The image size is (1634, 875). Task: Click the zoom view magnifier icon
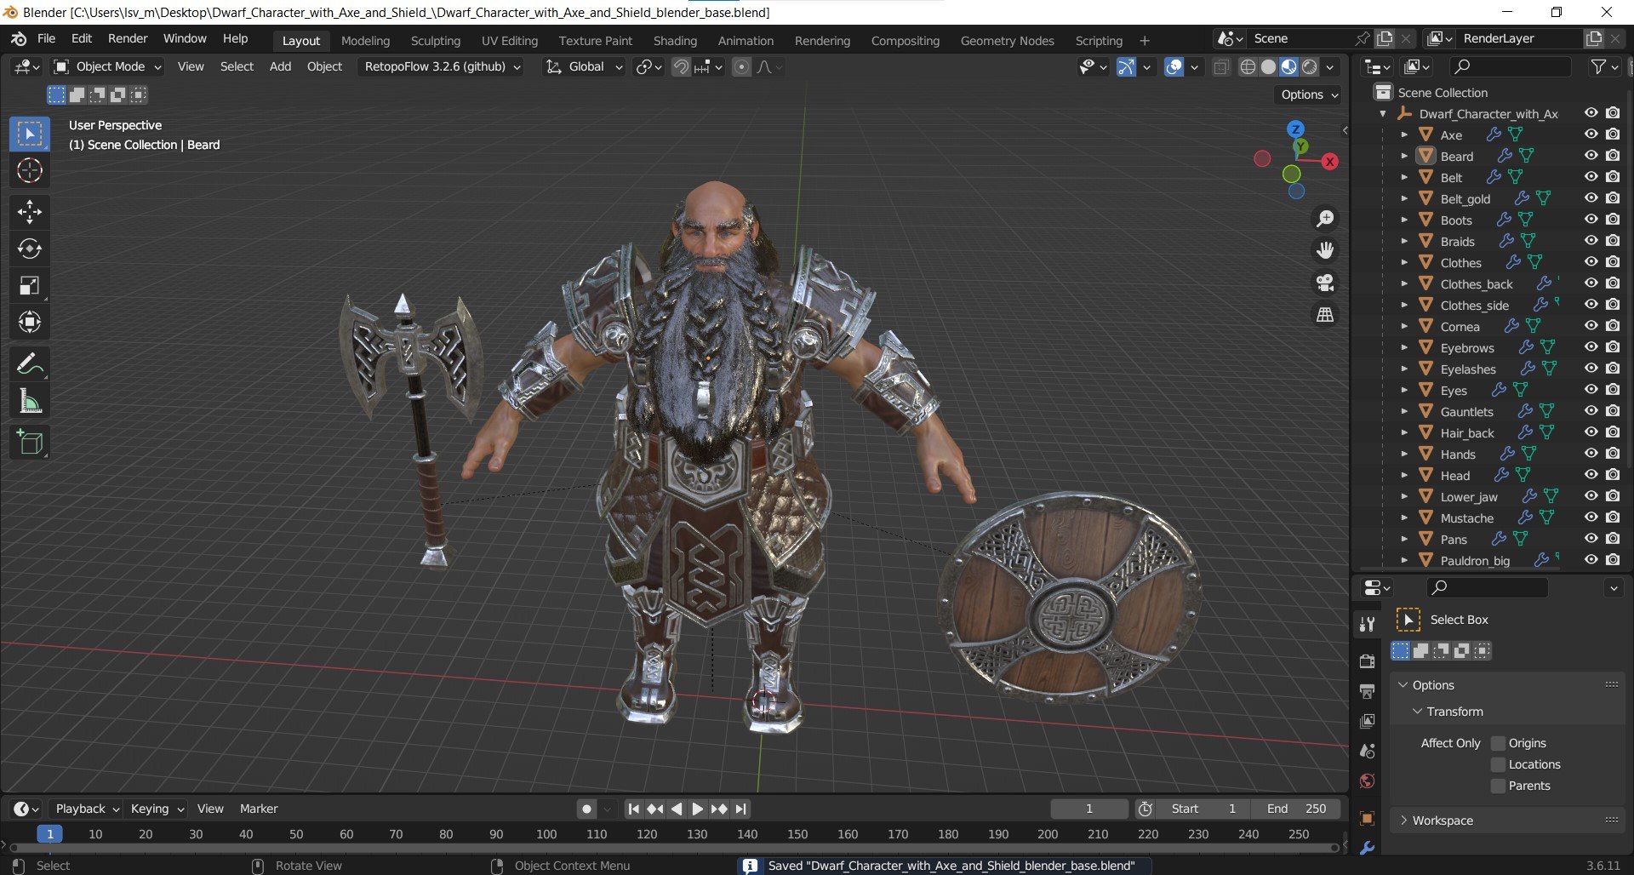click(x=1325, y=219)
